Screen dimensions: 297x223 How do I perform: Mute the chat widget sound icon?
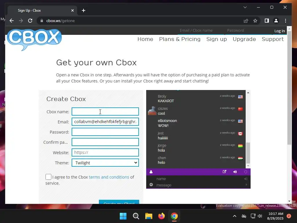point(235,172)
